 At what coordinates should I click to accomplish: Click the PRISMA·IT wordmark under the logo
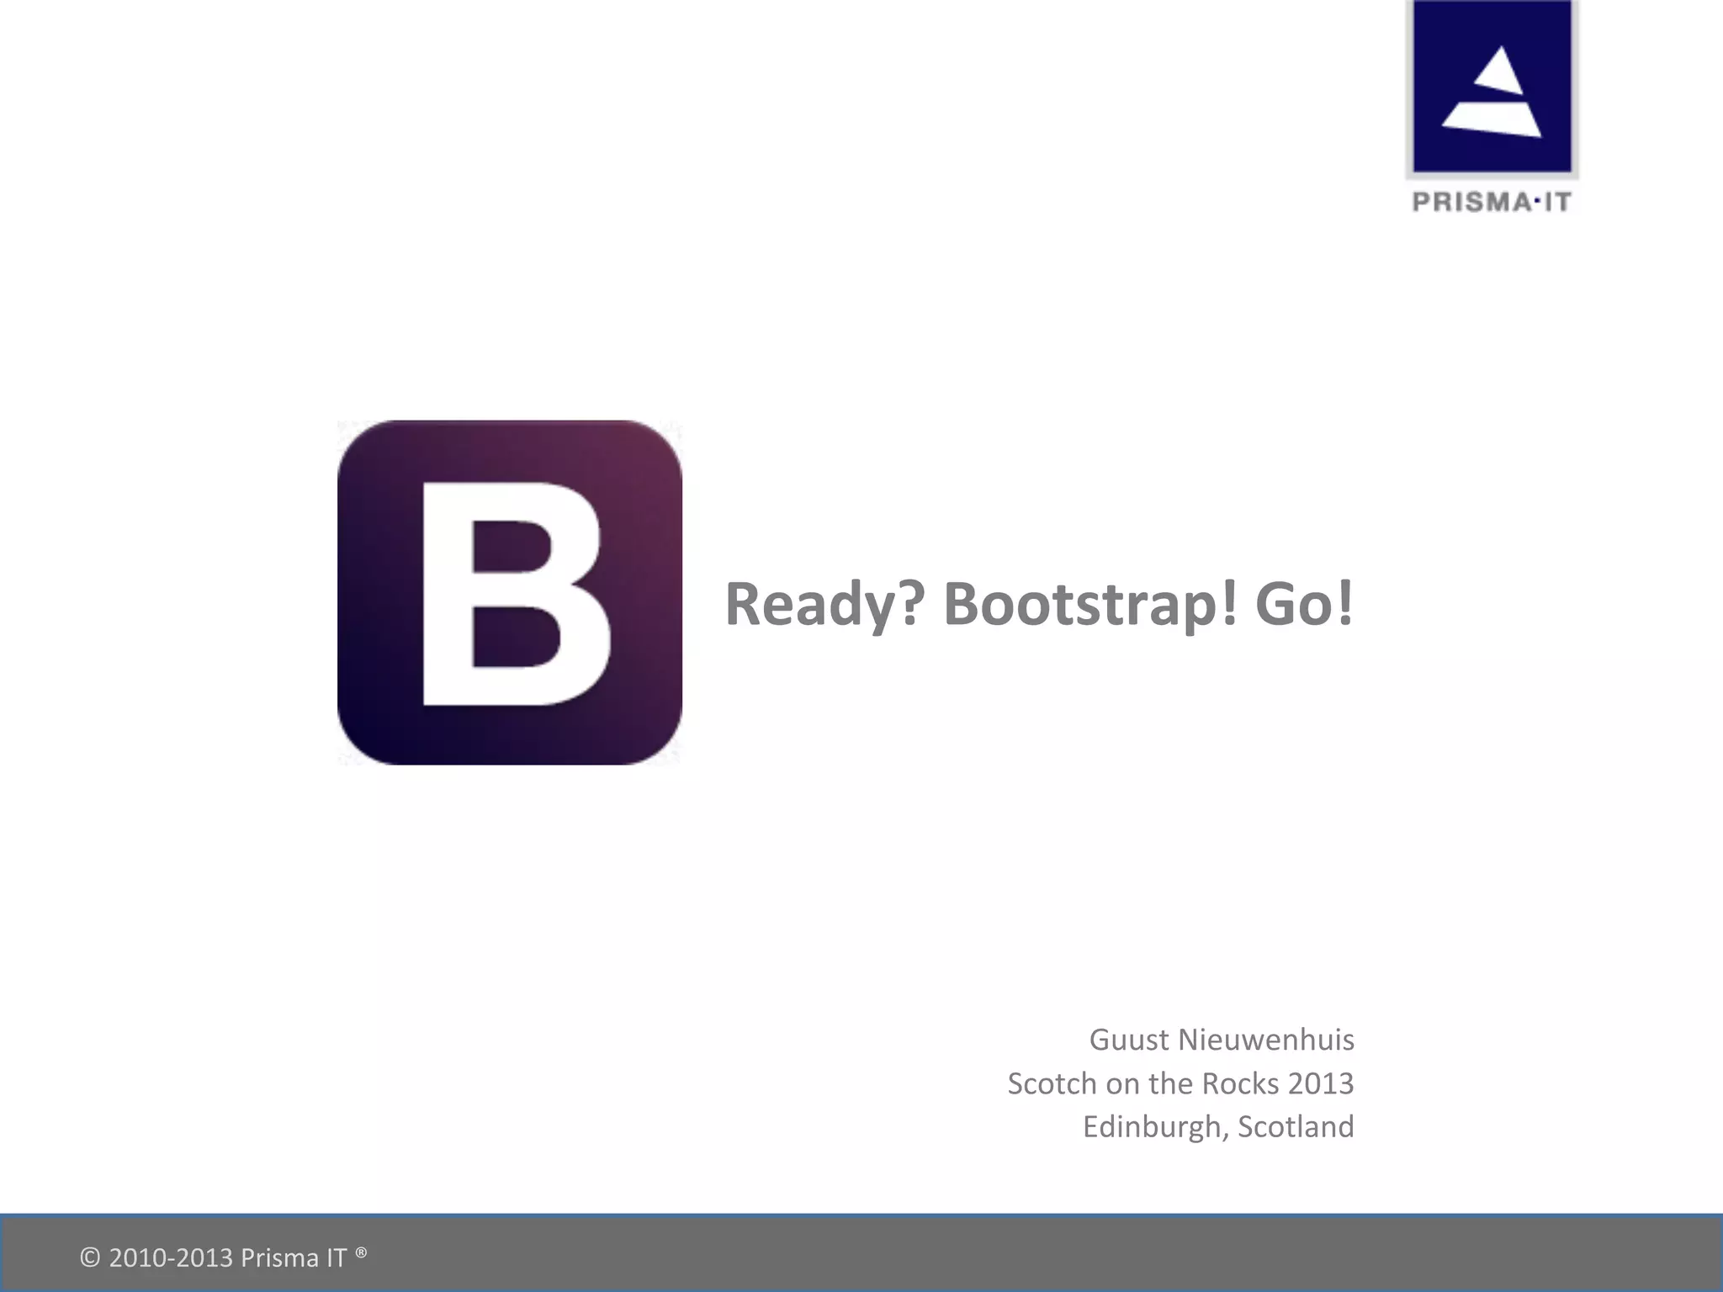click(1492, 203)
